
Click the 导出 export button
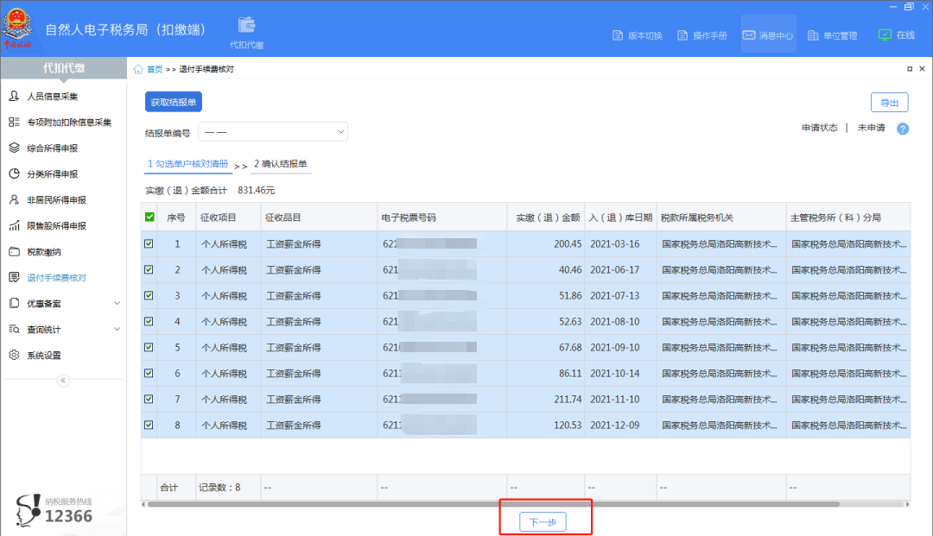(890, 102)
